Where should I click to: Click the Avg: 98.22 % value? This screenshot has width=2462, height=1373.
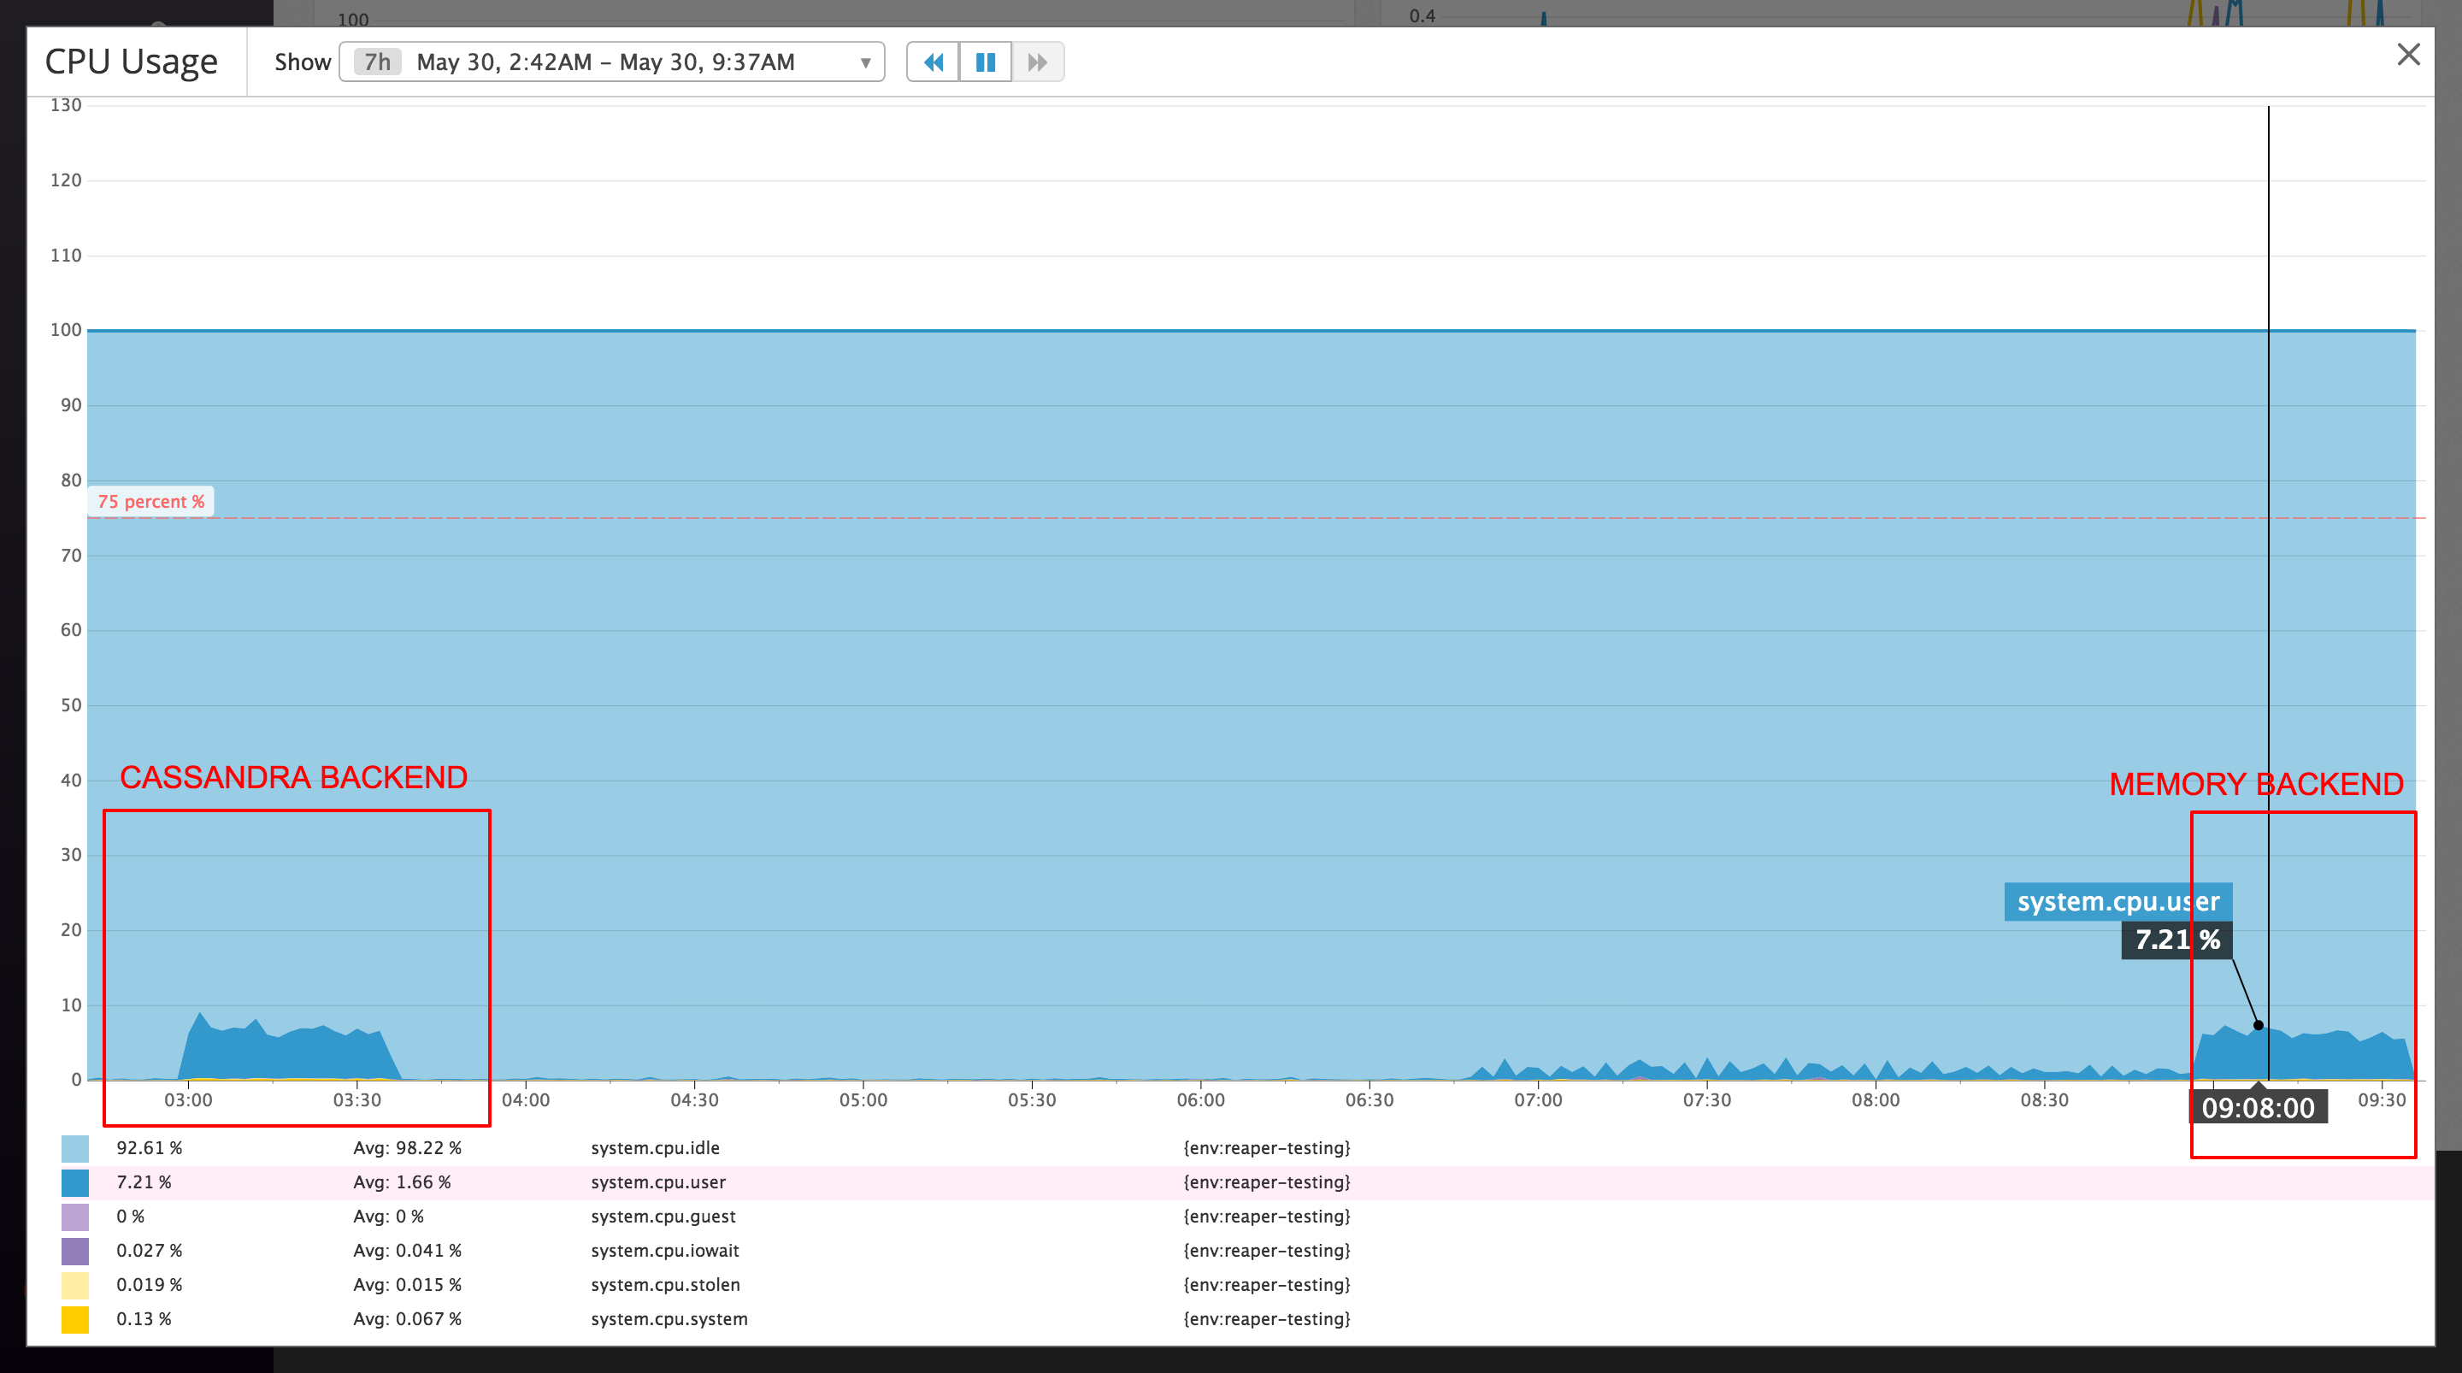407,1148
